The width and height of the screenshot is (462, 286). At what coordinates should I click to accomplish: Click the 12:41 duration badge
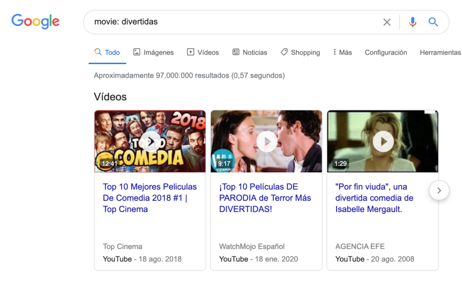coord(109,163)
